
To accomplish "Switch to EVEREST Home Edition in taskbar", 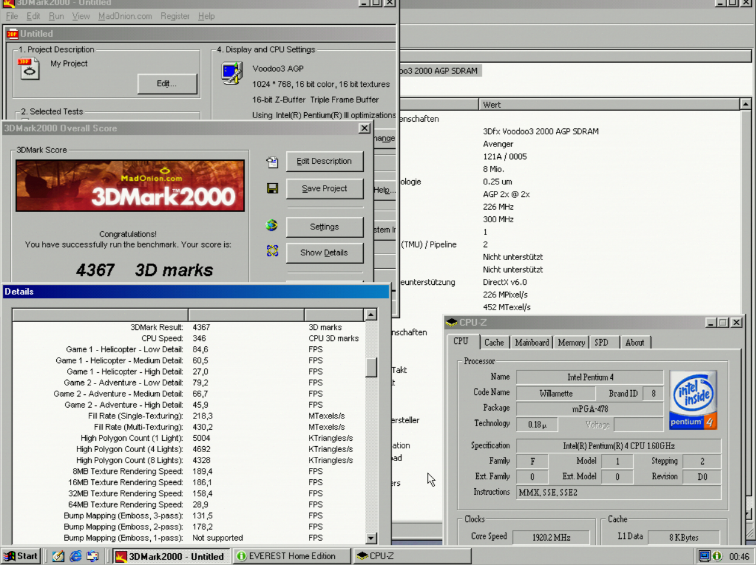I will click(292, 556).
